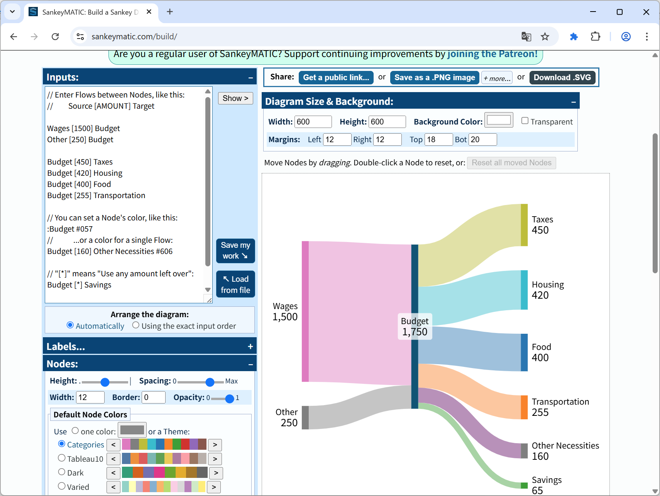Show next Tableau10 theme variation

pyautogui.click(x=215, y=459)
